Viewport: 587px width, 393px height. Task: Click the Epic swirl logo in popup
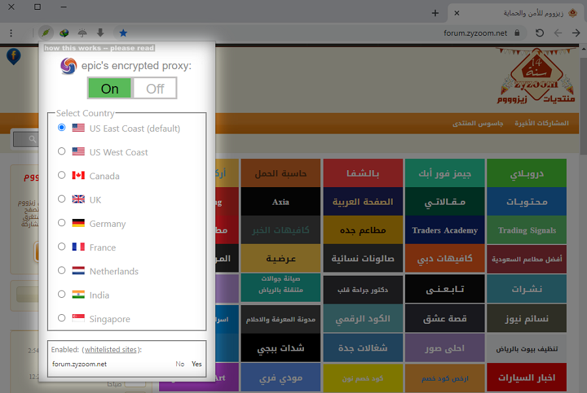[x=68, y=66]
